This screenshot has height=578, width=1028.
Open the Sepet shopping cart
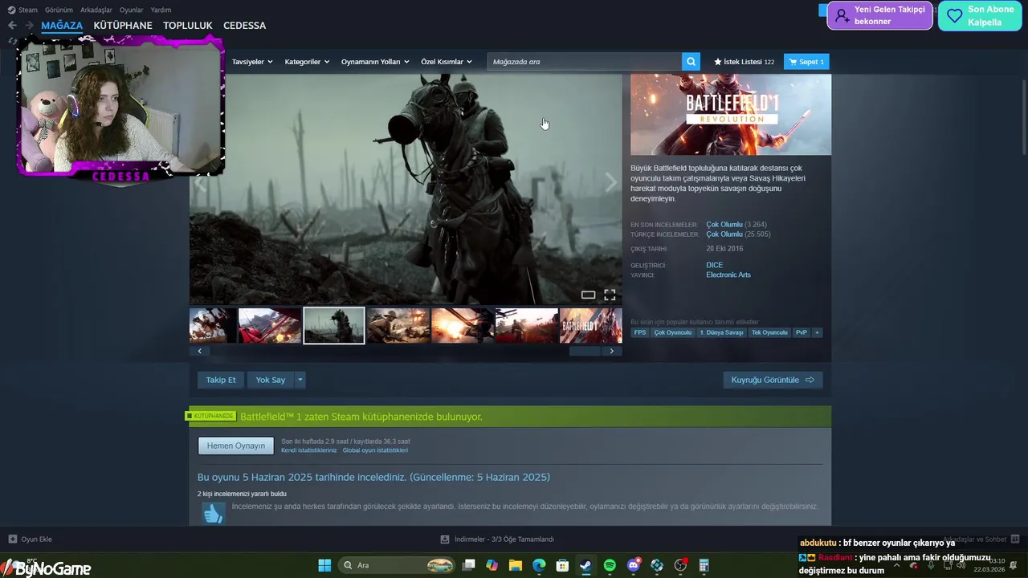806,62
